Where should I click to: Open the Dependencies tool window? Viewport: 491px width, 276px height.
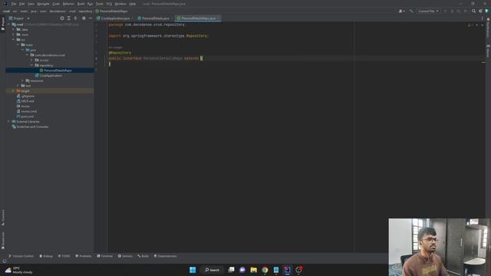click(x=165, y=256)
